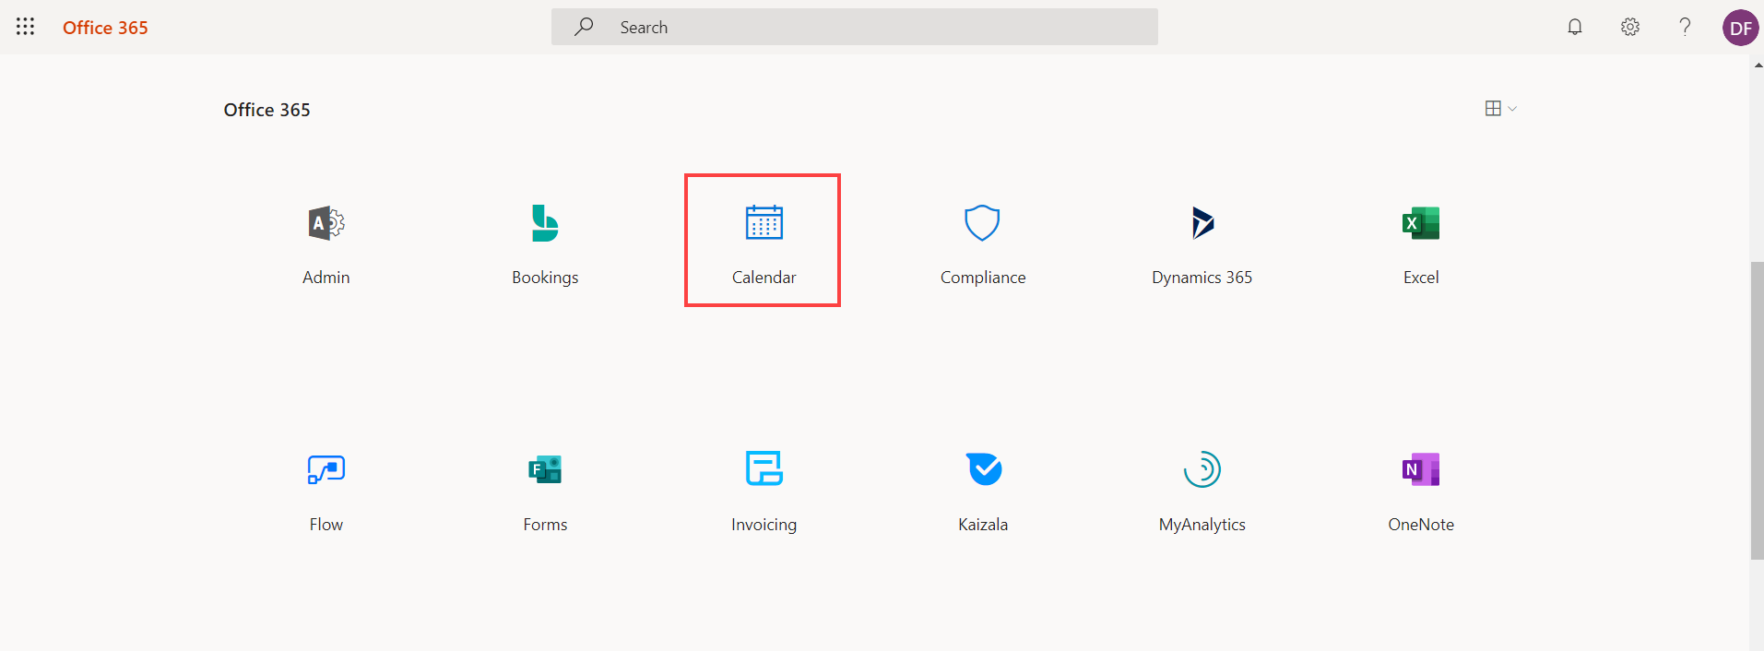Click the search magnifier icon
Viewport: 1764px width, 651px height.
click(584, 27)
